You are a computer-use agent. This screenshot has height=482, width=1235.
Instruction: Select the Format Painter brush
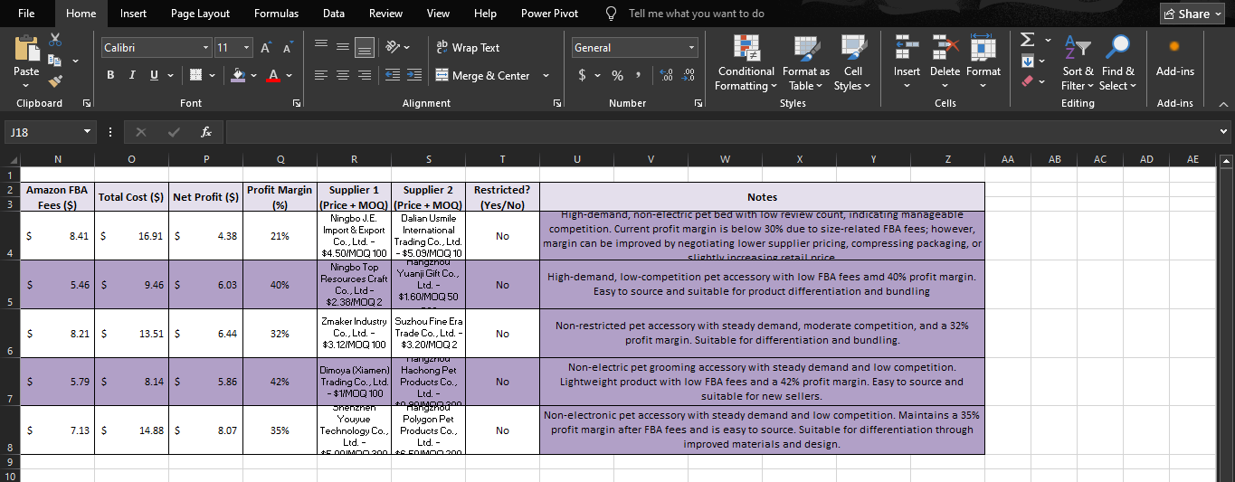tap(55, 81)
